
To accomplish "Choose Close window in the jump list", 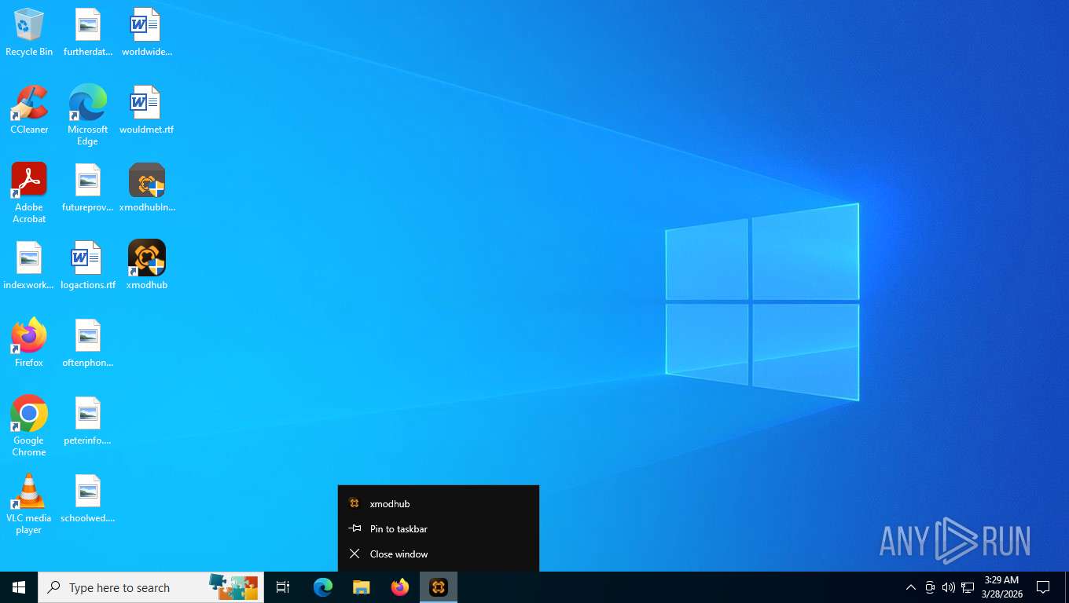I will [x=439, y=554].
